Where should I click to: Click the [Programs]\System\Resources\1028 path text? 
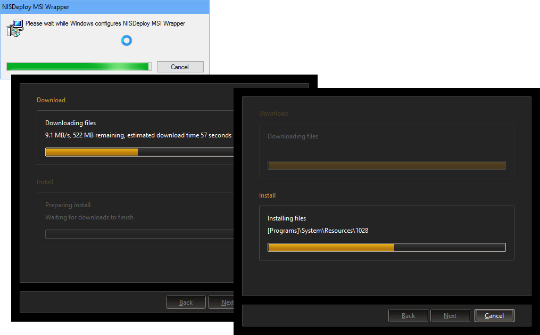[318, 231]
